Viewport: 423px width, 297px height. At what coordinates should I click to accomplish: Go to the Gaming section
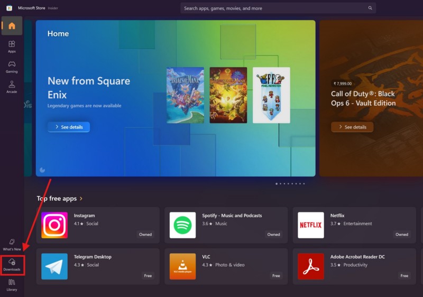[12, 67]
